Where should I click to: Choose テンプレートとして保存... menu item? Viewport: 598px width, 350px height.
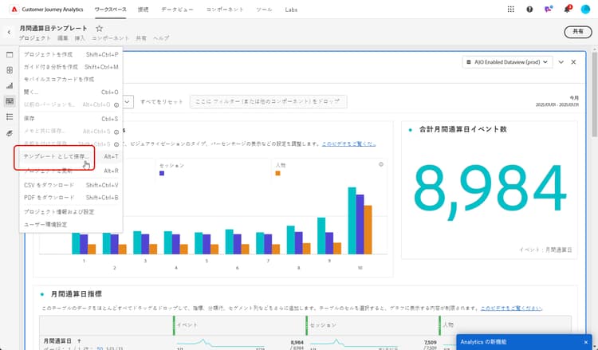(x=71, y=156)
